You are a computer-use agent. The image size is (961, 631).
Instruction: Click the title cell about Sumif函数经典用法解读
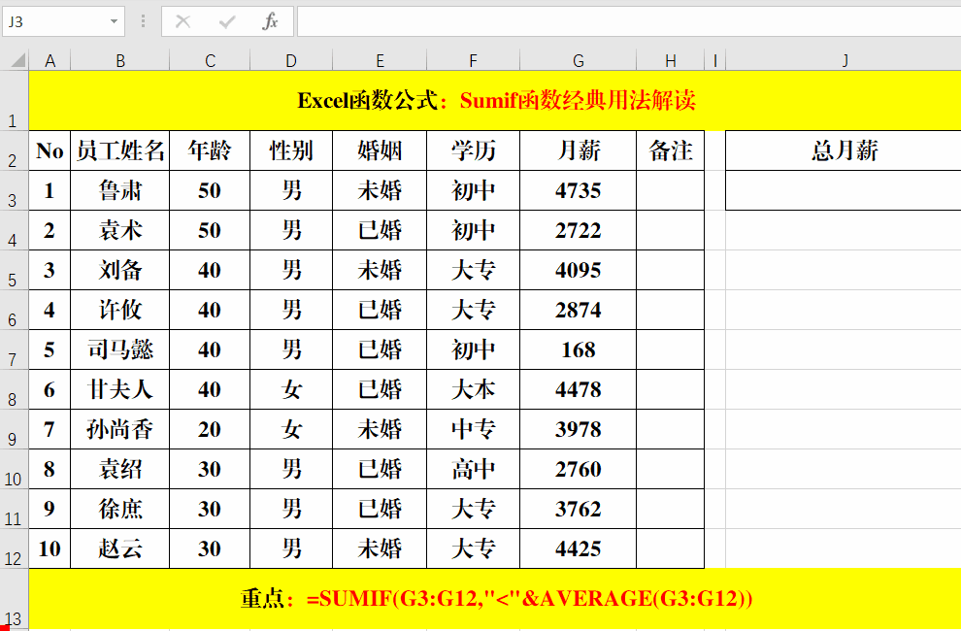(x=495, y=101)
